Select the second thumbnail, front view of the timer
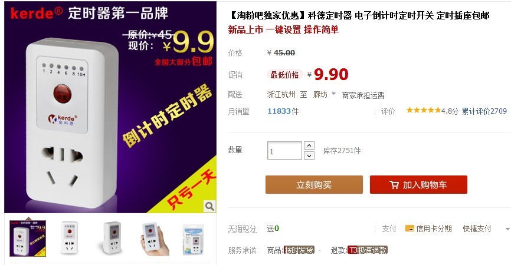511x265 pixels. (70, 238)
